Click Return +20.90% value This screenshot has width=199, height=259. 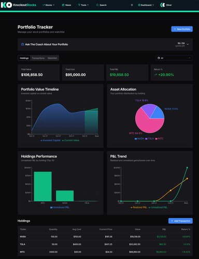click(166, 75)
